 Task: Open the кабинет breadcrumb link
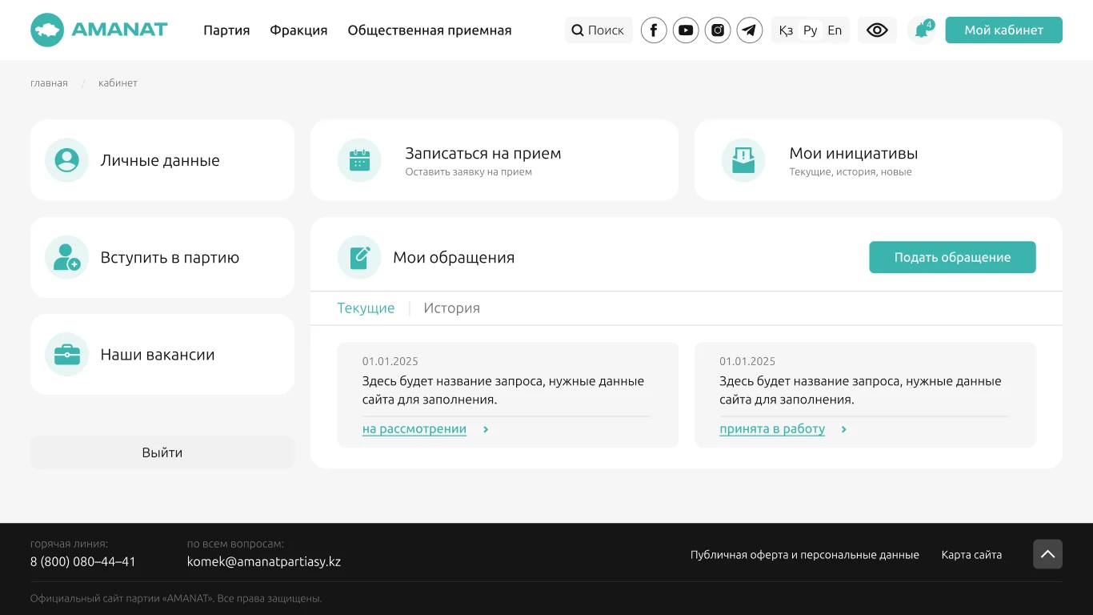tap(118, 83)
